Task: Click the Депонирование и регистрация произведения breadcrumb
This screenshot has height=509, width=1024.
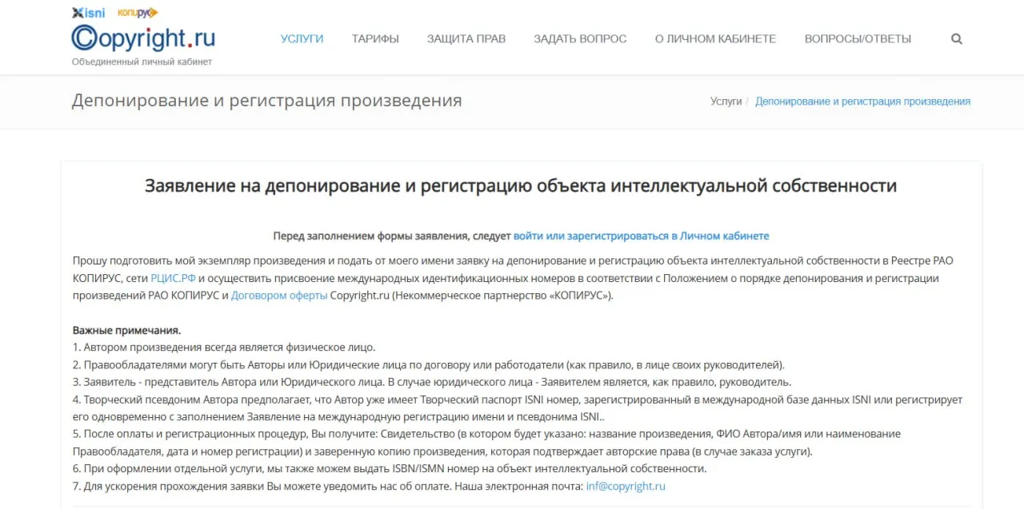Action: 863,101
